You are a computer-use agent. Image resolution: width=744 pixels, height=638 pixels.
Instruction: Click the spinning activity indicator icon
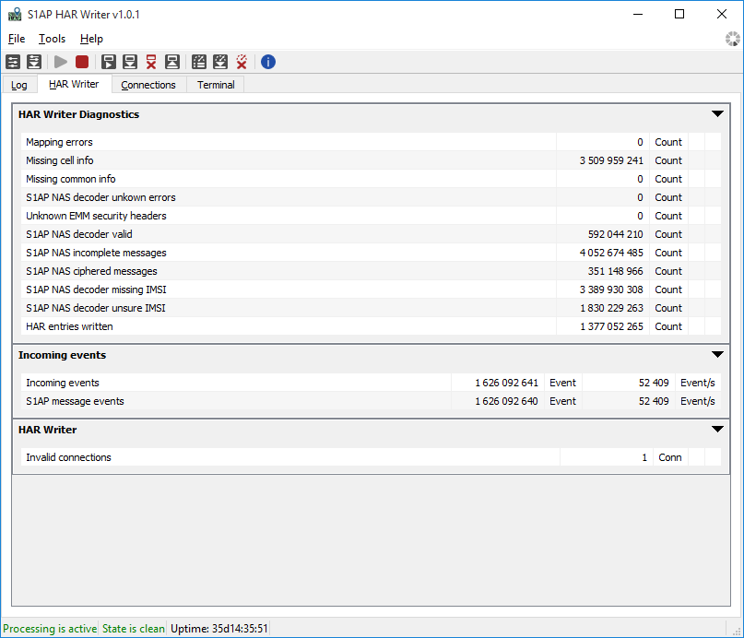tap(733, 39)
